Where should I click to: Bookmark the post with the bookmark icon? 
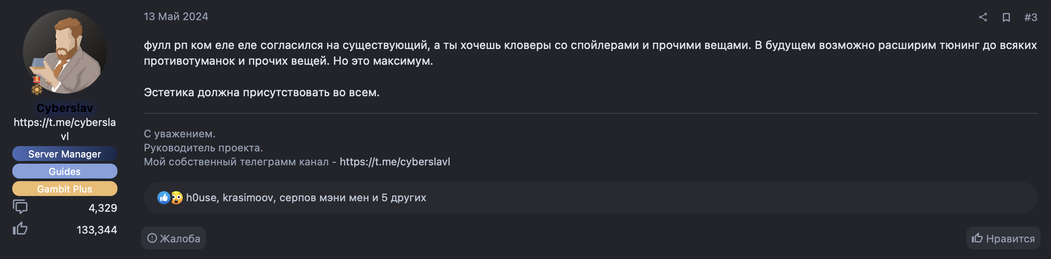(x=1006, y=17)
